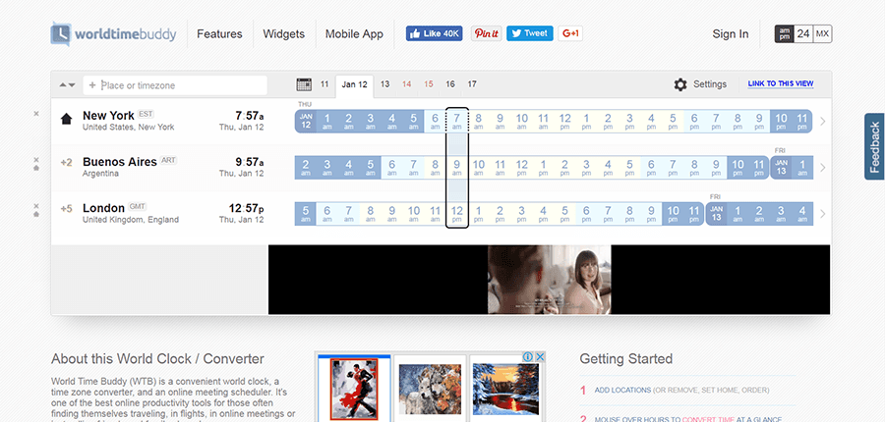885x422 pixels.
Task: Select the date 13 tab
Action: click(384, 84)
